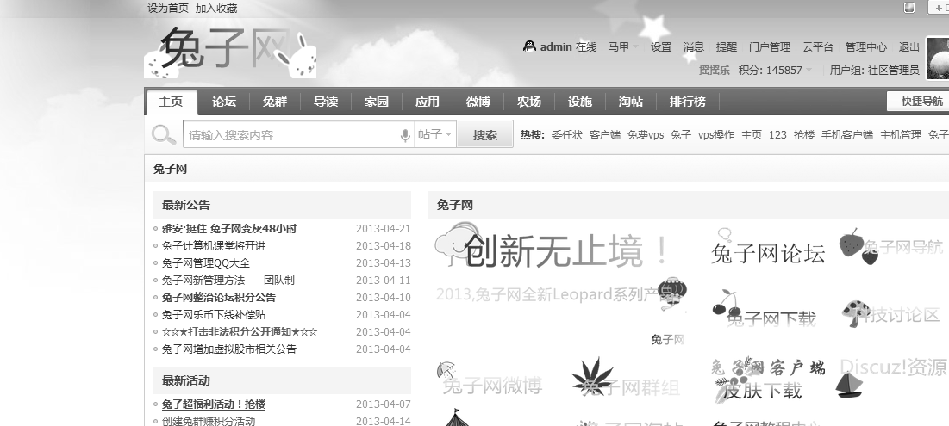
Task: Open announcement 兔子网新管理方法——团队制
Action: point(228,281)
